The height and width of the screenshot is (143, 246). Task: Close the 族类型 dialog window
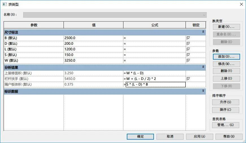[241, 4]
